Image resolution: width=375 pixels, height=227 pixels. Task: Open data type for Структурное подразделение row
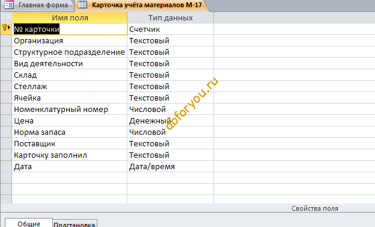(x=170, y=52)
